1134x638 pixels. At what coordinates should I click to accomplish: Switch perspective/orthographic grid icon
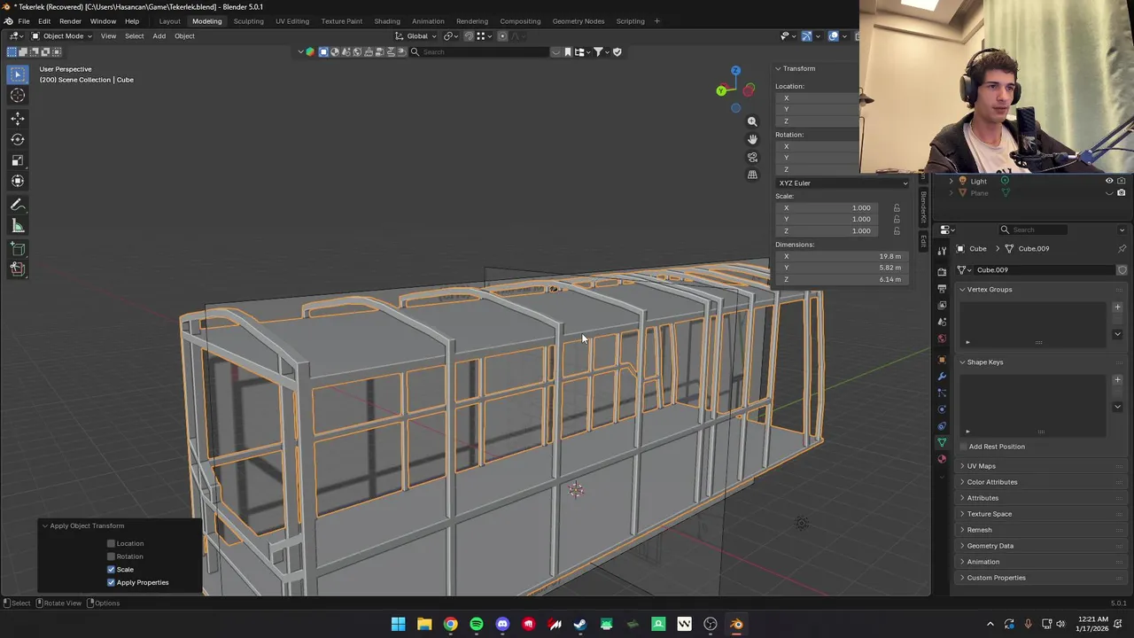coord(752,175)
